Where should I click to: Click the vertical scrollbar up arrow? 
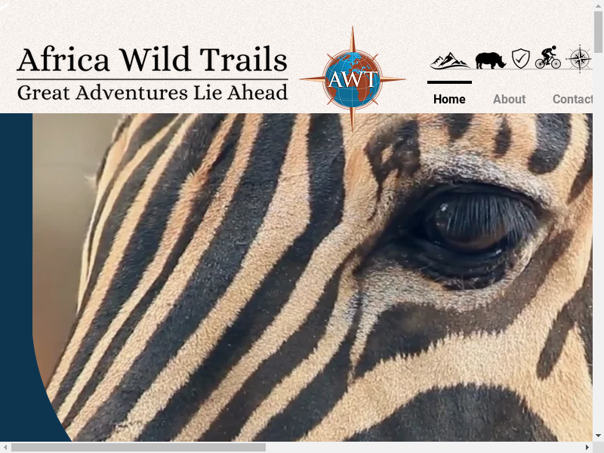point(598,5)
